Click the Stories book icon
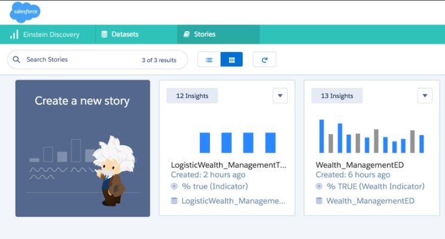445x239 pixels. (x=187, y=34)
